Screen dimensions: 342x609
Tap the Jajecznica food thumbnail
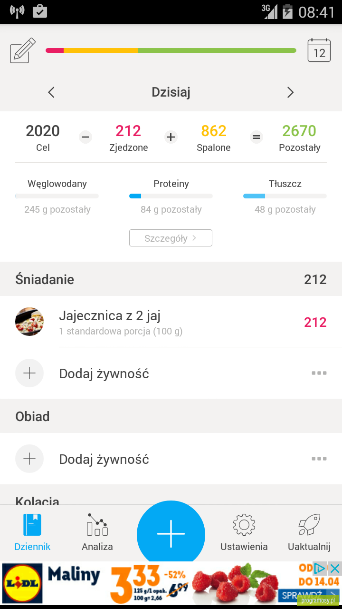tap(29, 322)
